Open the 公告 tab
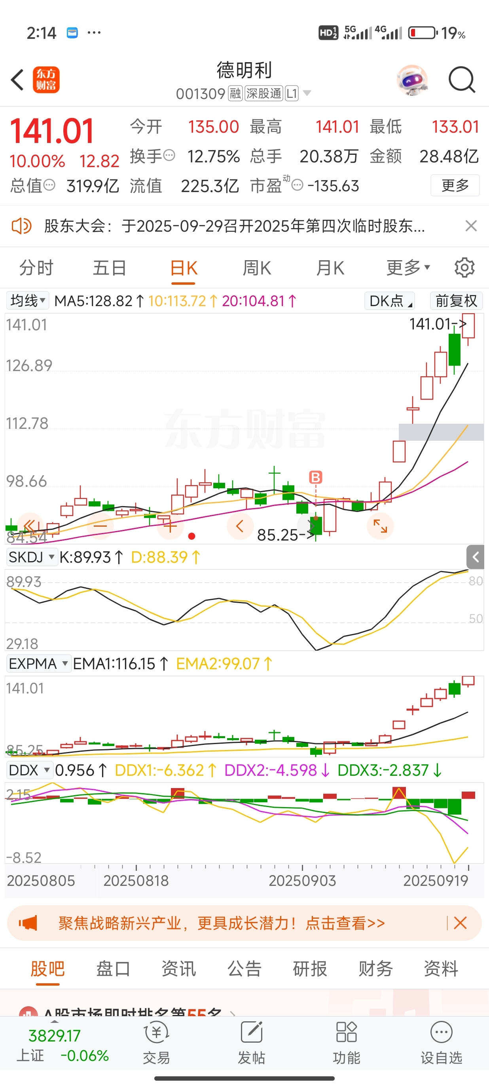This screenshot has height=1089, width=489. coord(244,969)
